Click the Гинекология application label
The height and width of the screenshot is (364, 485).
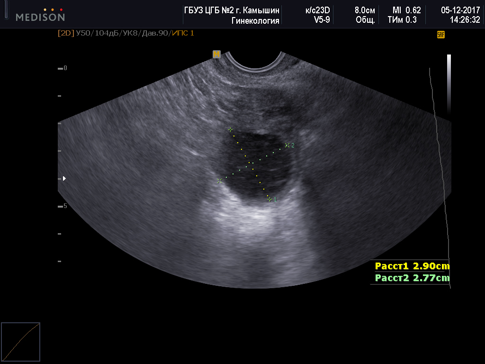[x=255, y=20]
